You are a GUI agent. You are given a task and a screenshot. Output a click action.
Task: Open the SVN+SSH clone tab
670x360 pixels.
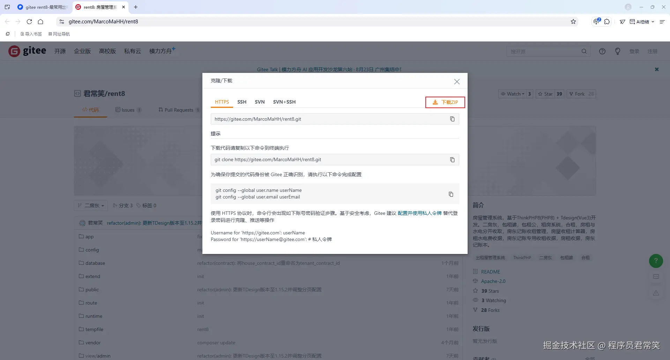[284, 102]
